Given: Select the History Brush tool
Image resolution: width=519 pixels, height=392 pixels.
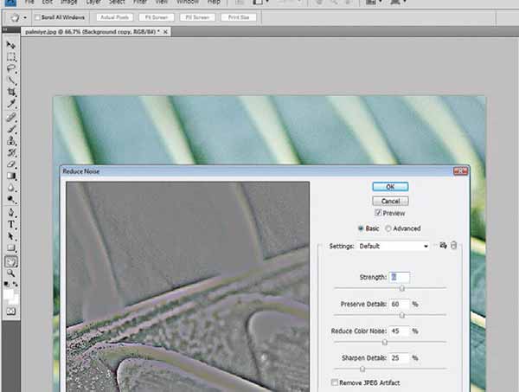Looking at the screenshot, I should [11, 152].
